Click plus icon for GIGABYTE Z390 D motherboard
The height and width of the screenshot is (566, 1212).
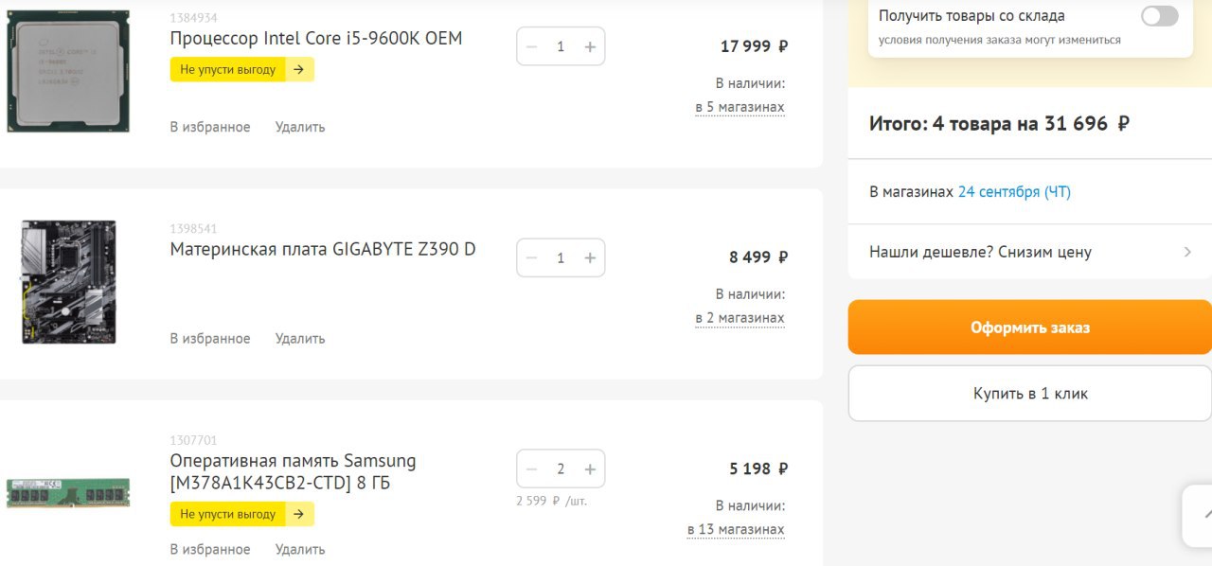(x=590, y=257)
